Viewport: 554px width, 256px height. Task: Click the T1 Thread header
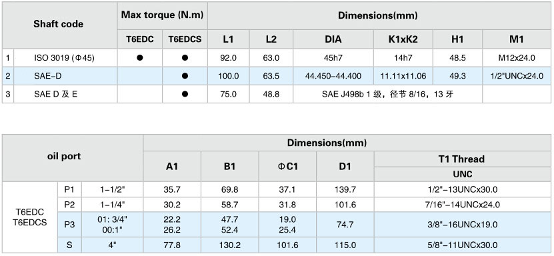tap(463, 159)
